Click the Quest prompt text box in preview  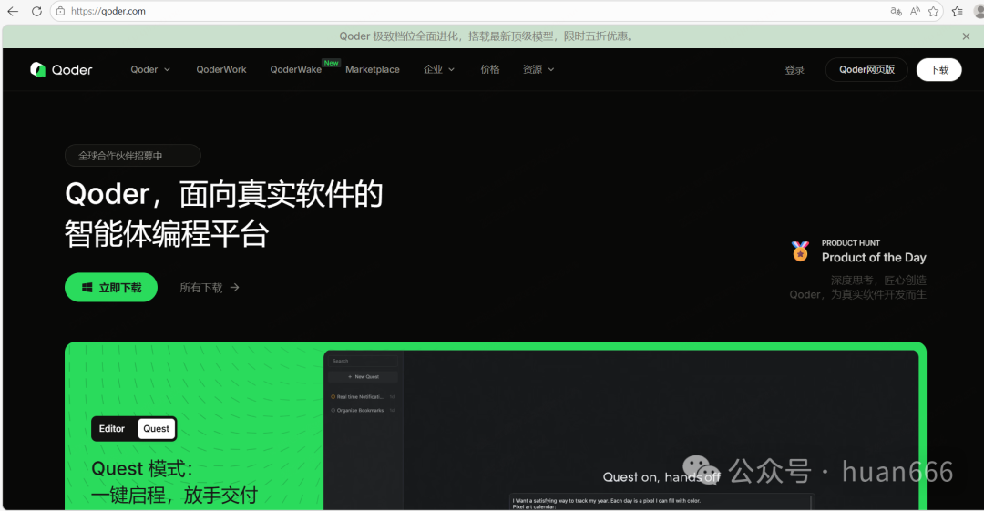(x=662, y=502)
